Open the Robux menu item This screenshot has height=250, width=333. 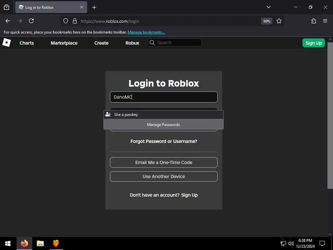tap(132, 43)
